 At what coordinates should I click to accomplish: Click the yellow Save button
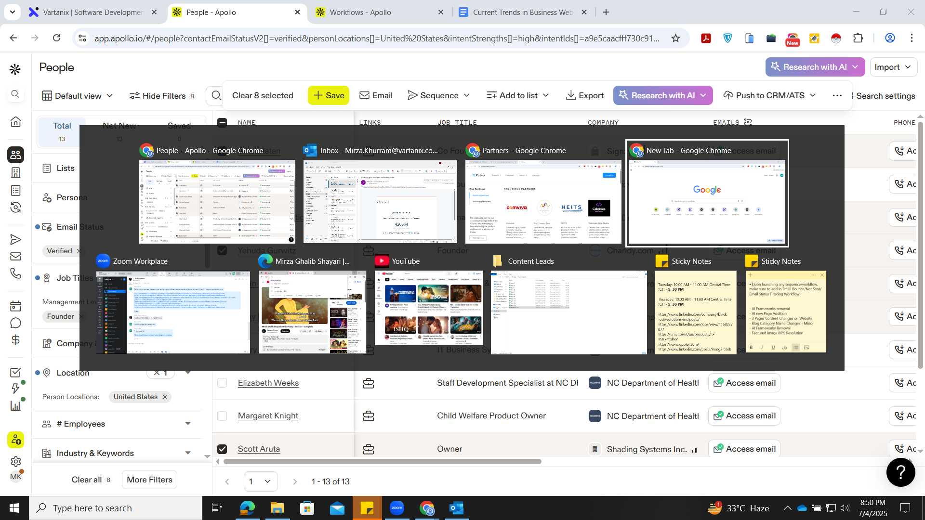tap(329, 95)
